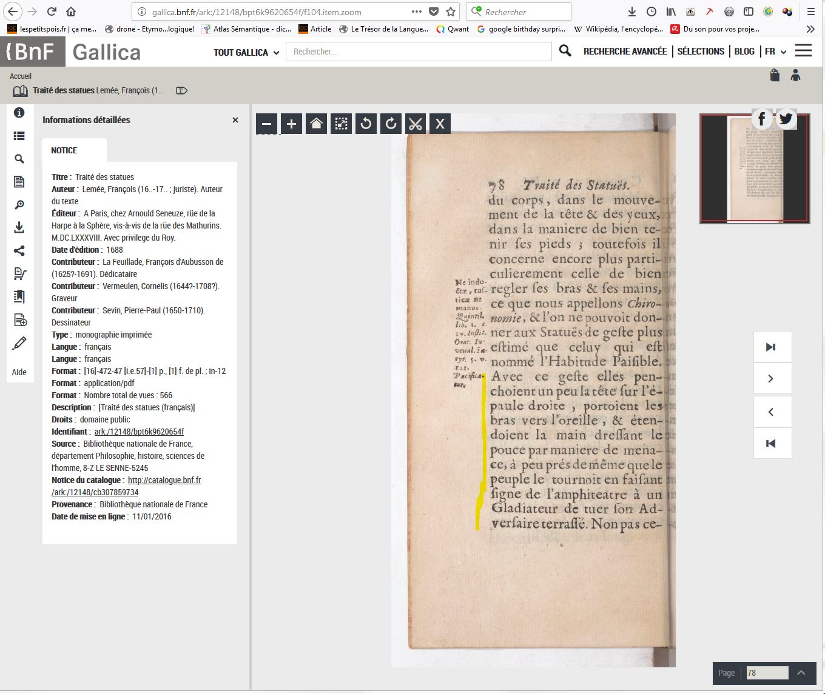Screen dimensions: 825x694
Task: Open the RECHERCHE AVANCÉE link
Action: point(625,52)
